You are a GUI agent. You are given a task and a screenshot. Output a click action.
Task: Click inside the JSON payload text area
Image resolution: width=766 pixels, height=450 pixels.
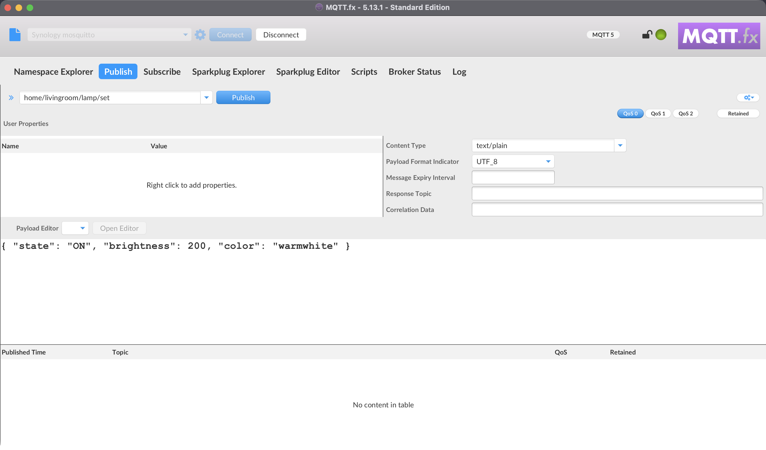383,291
